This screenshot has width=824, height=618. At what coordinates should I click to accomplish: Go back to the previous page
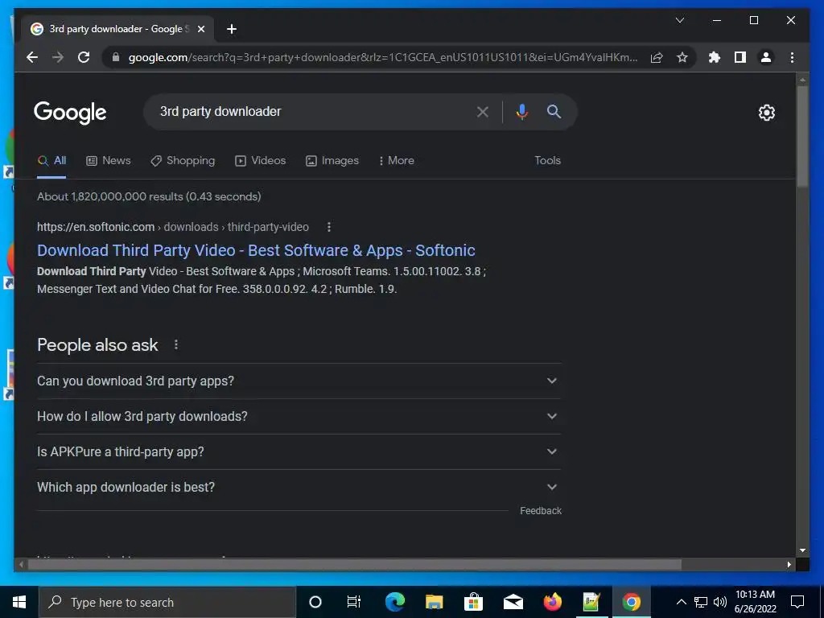tap(32, 57)
